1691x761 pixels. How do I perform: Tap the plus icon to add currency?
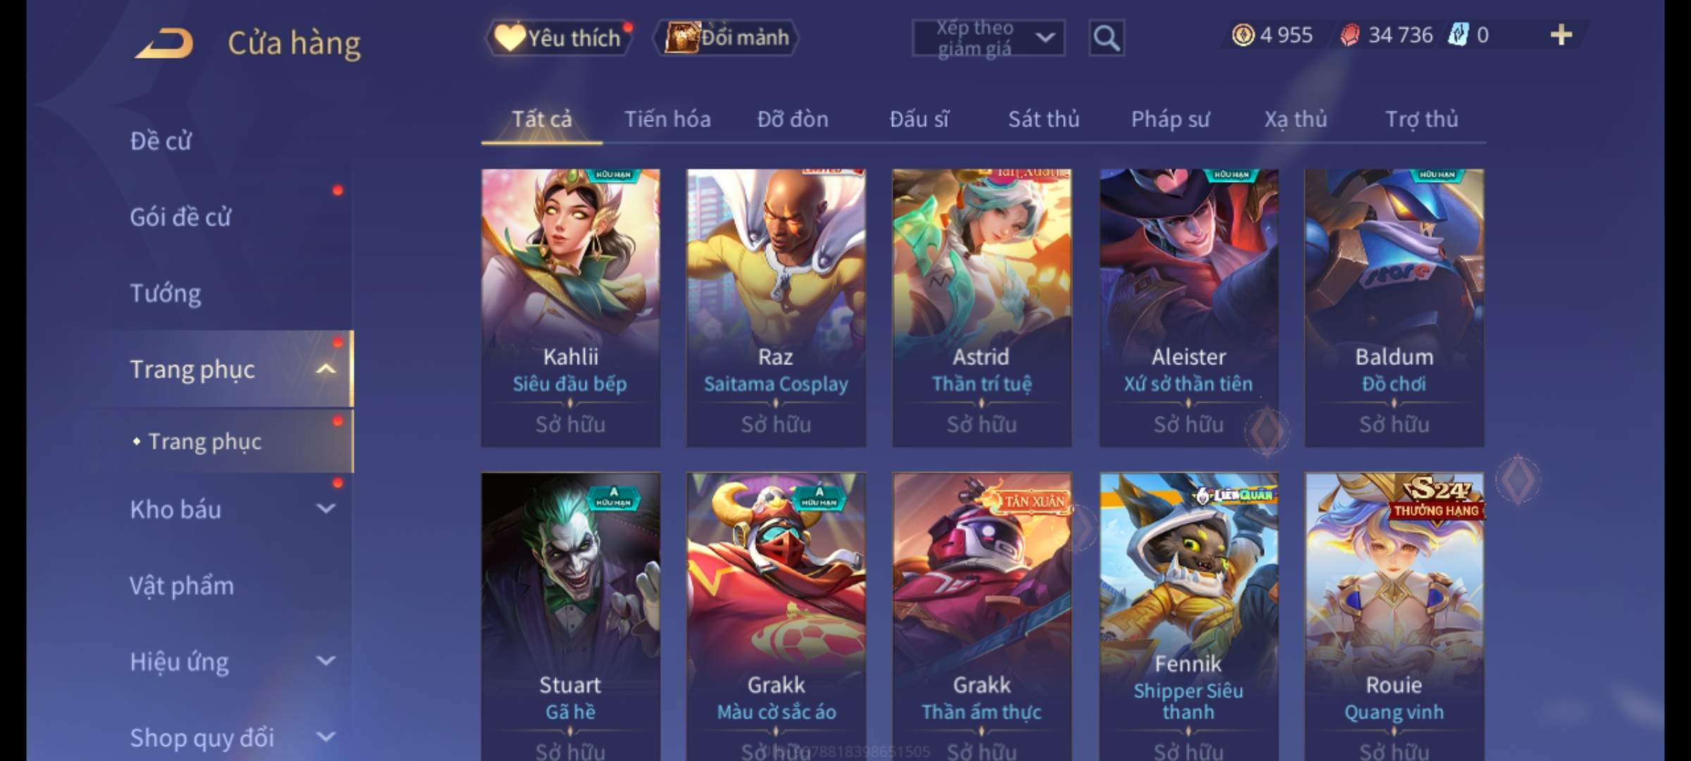point(1561,35)
